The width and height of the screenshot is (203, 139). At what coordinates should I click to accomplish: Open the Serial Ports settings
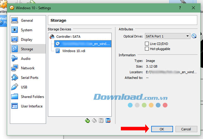28,78
